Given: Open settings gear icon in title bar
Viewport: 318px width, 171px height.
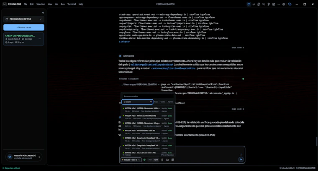Looking at the screenshot, I should pyautogui.click(x=284, y=4).
